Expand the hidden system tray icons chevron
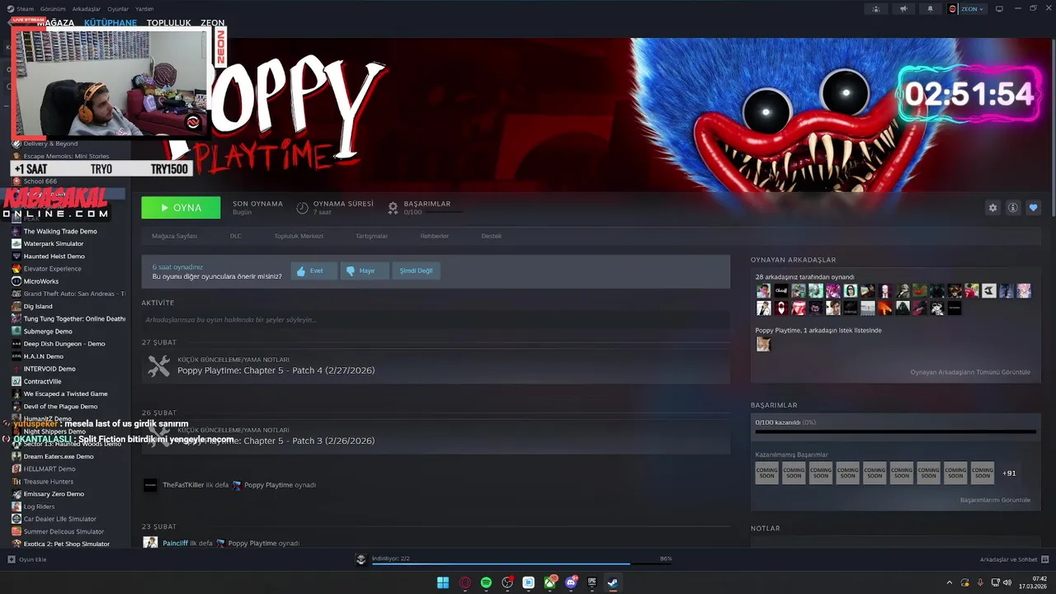 pos(950,582)
